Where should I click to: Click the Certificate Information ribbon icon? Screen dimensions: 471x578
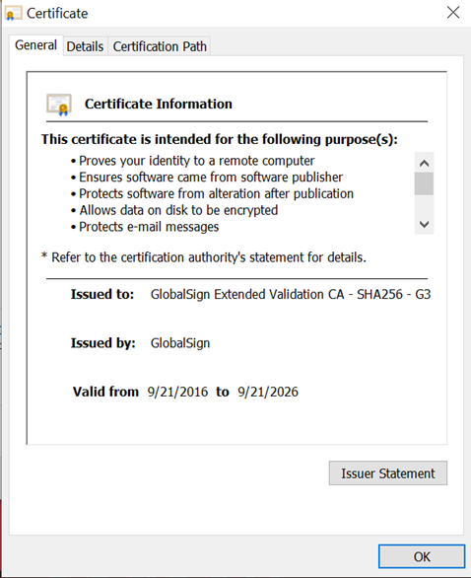tap(59, 105)
